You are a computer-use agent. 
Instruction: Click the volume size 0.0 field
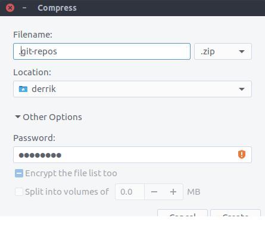point(130,192)
